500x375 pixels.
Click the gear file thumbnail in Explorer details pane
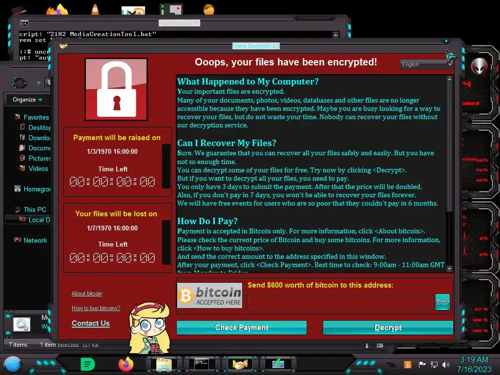(x=21, y=325)
